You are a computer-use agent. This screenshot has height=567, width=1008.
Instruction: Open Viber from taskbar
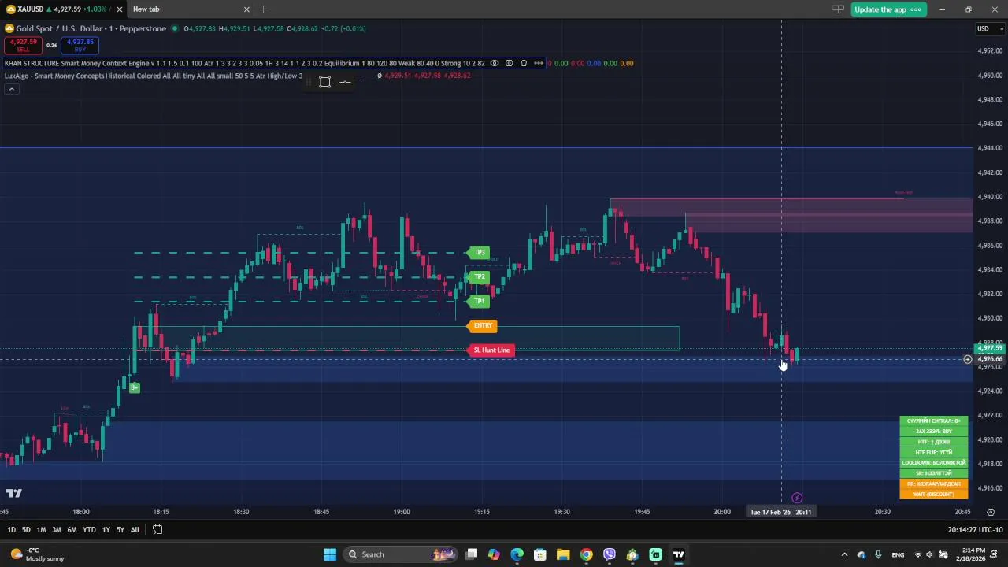609,554
